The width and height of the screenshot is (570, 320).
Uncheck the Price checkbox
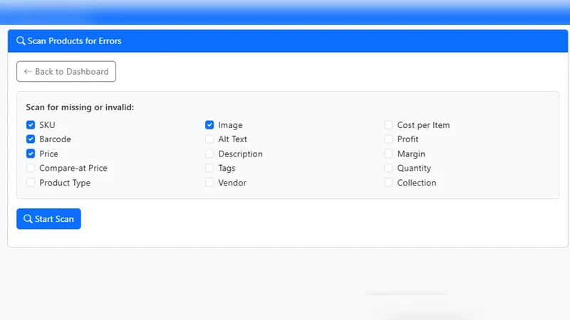coord(31,154)
